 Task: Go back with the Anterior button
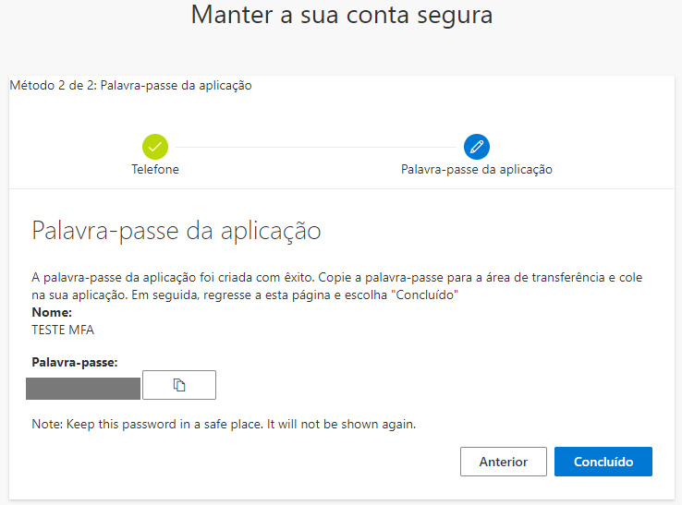pyautogui.click(x=504, y=462)
